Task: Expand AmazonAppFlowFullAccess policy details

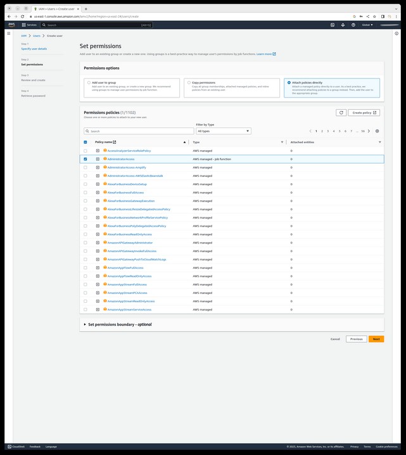Action: pyautogui.click(x=98, y=268)
